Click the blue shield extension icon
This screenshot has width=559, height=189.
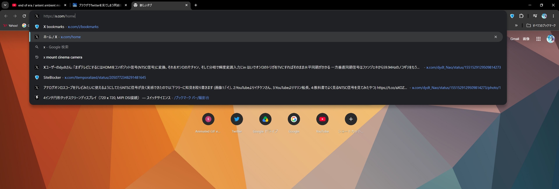coord(512,16)
